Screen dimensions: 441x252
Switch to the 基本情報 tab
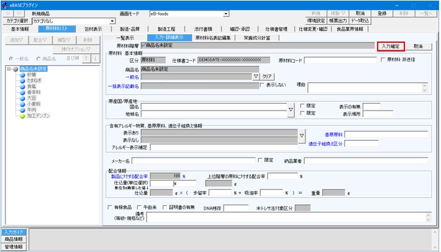(20, 29)
